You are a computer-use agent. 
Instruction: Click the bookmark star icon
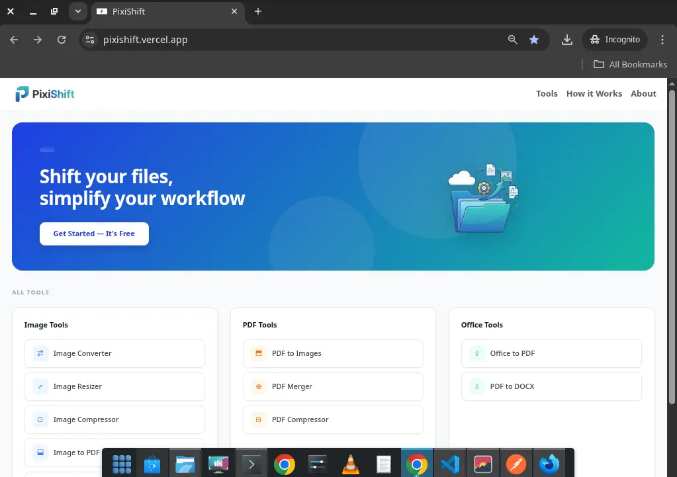point(534,40)
